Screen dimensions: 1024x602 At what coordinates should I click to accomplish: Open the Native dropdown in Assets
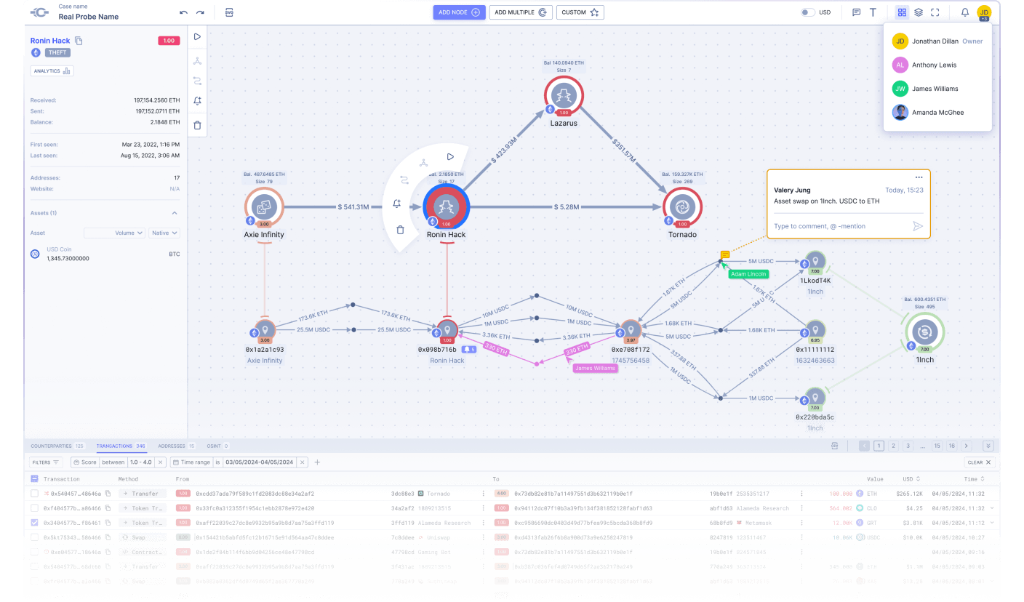[x=164, y=233]
